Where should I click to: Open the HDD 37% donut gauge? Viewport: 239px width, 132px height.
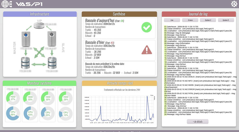13,98
